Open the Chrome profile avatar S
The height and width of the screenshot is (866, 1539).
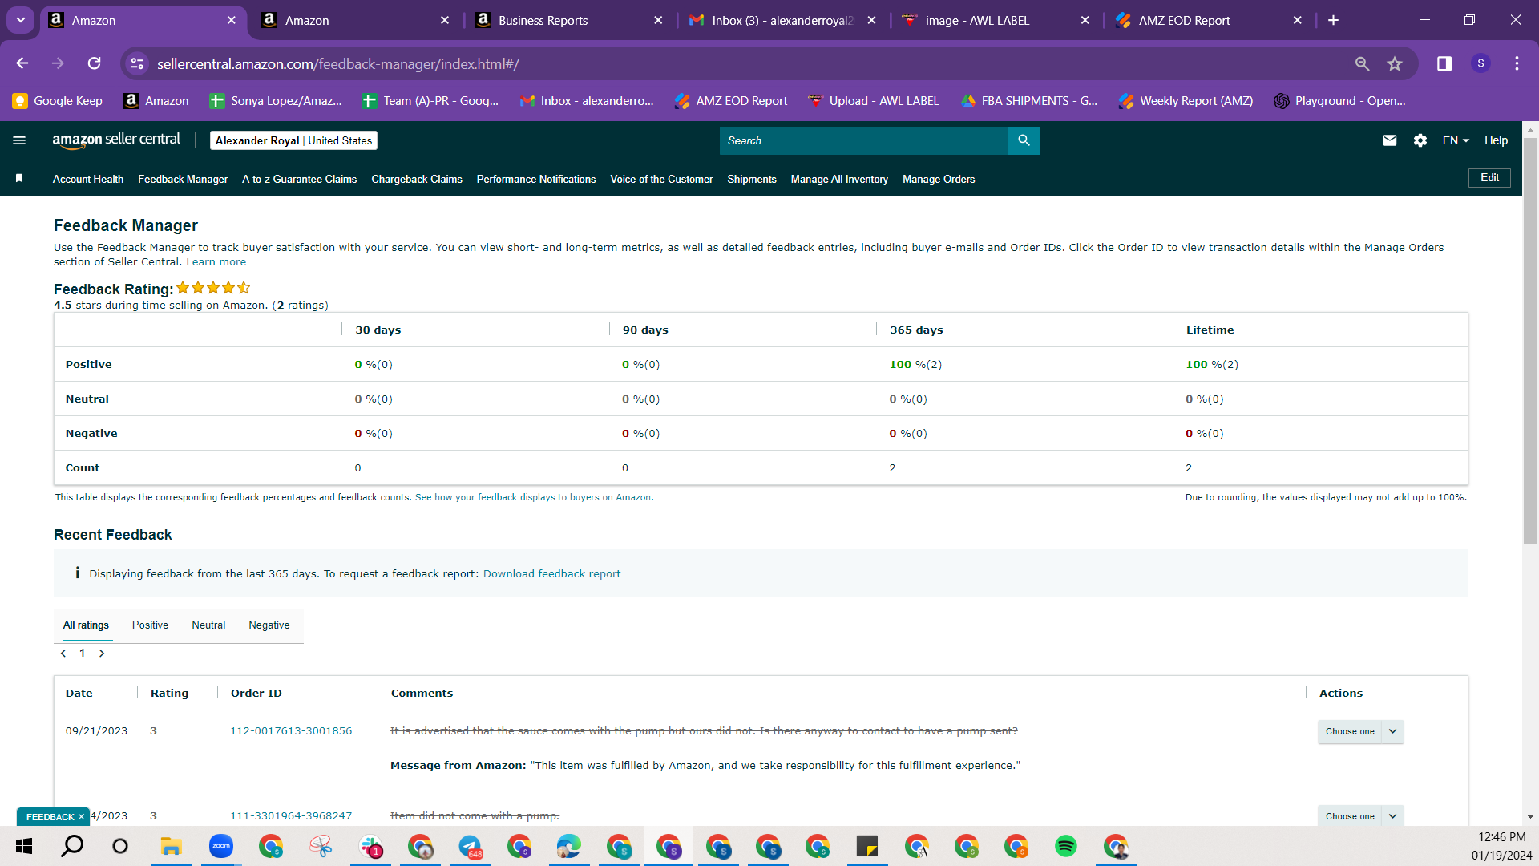coord(1480,63)
